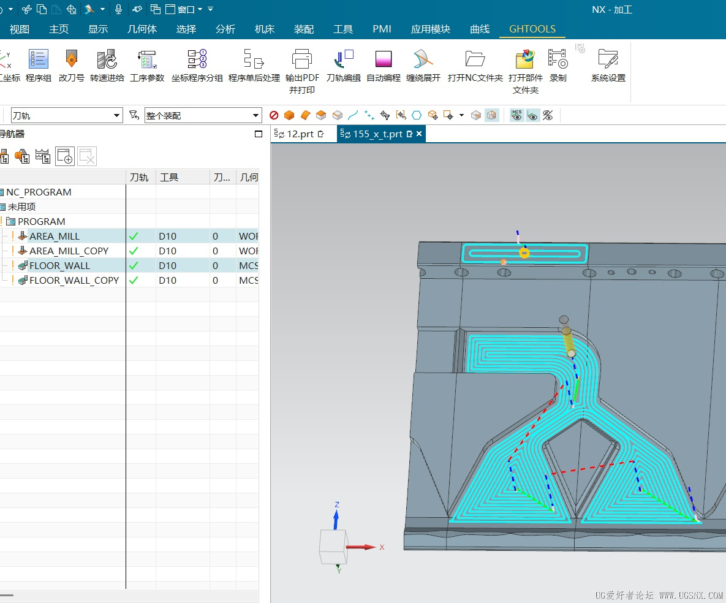The height and width of the screenshot is (603, 726).
Task: Expand the 整个装配 scope dropdown
Action: (257, 116)
